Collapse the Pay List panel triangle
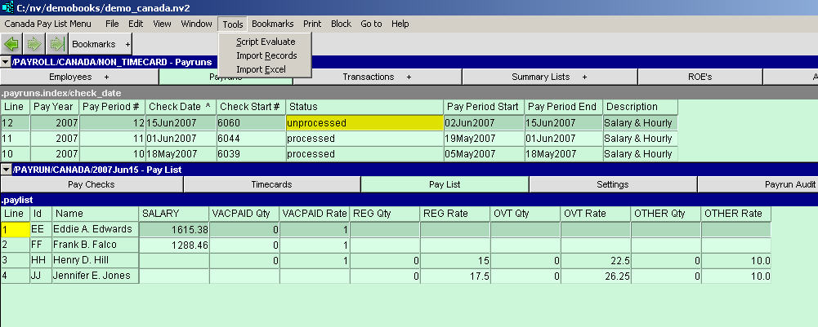Viewport: 818px width, 327px height. tap(6, 170)
